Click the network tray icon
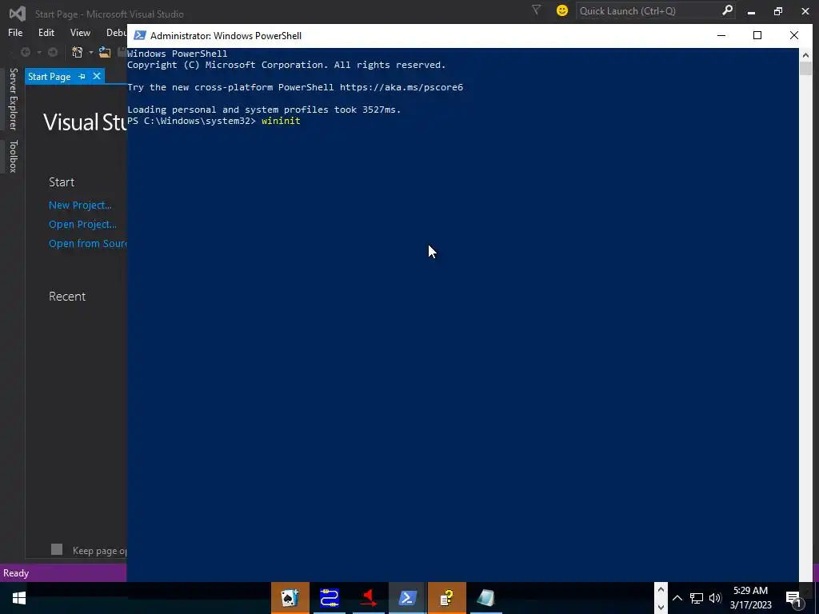The width and height of the screenshot is (819, 614). [697, 598]
